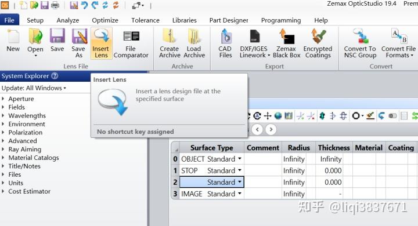Click the purple Save disk icon in quick access toolbar
The image size is (418, 226).
point(45,5)
